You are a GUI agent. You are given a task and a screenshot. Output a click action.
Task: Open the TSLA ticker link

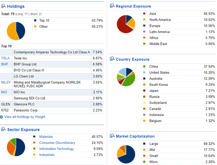5,58
